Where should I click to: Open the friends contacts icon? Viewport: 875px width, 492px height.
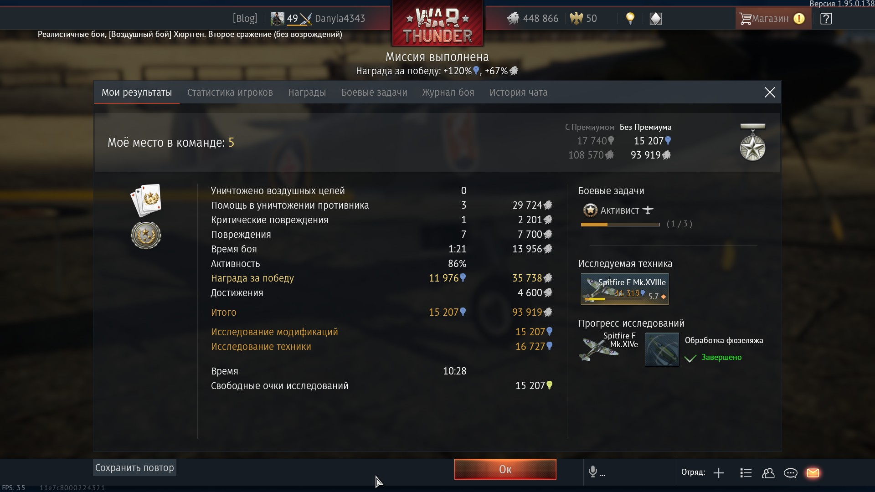click(x=768, y=473)
